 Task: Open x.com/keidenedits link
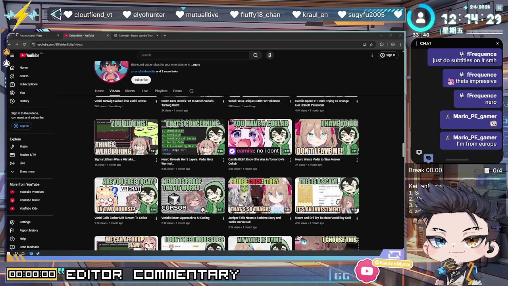143,71
